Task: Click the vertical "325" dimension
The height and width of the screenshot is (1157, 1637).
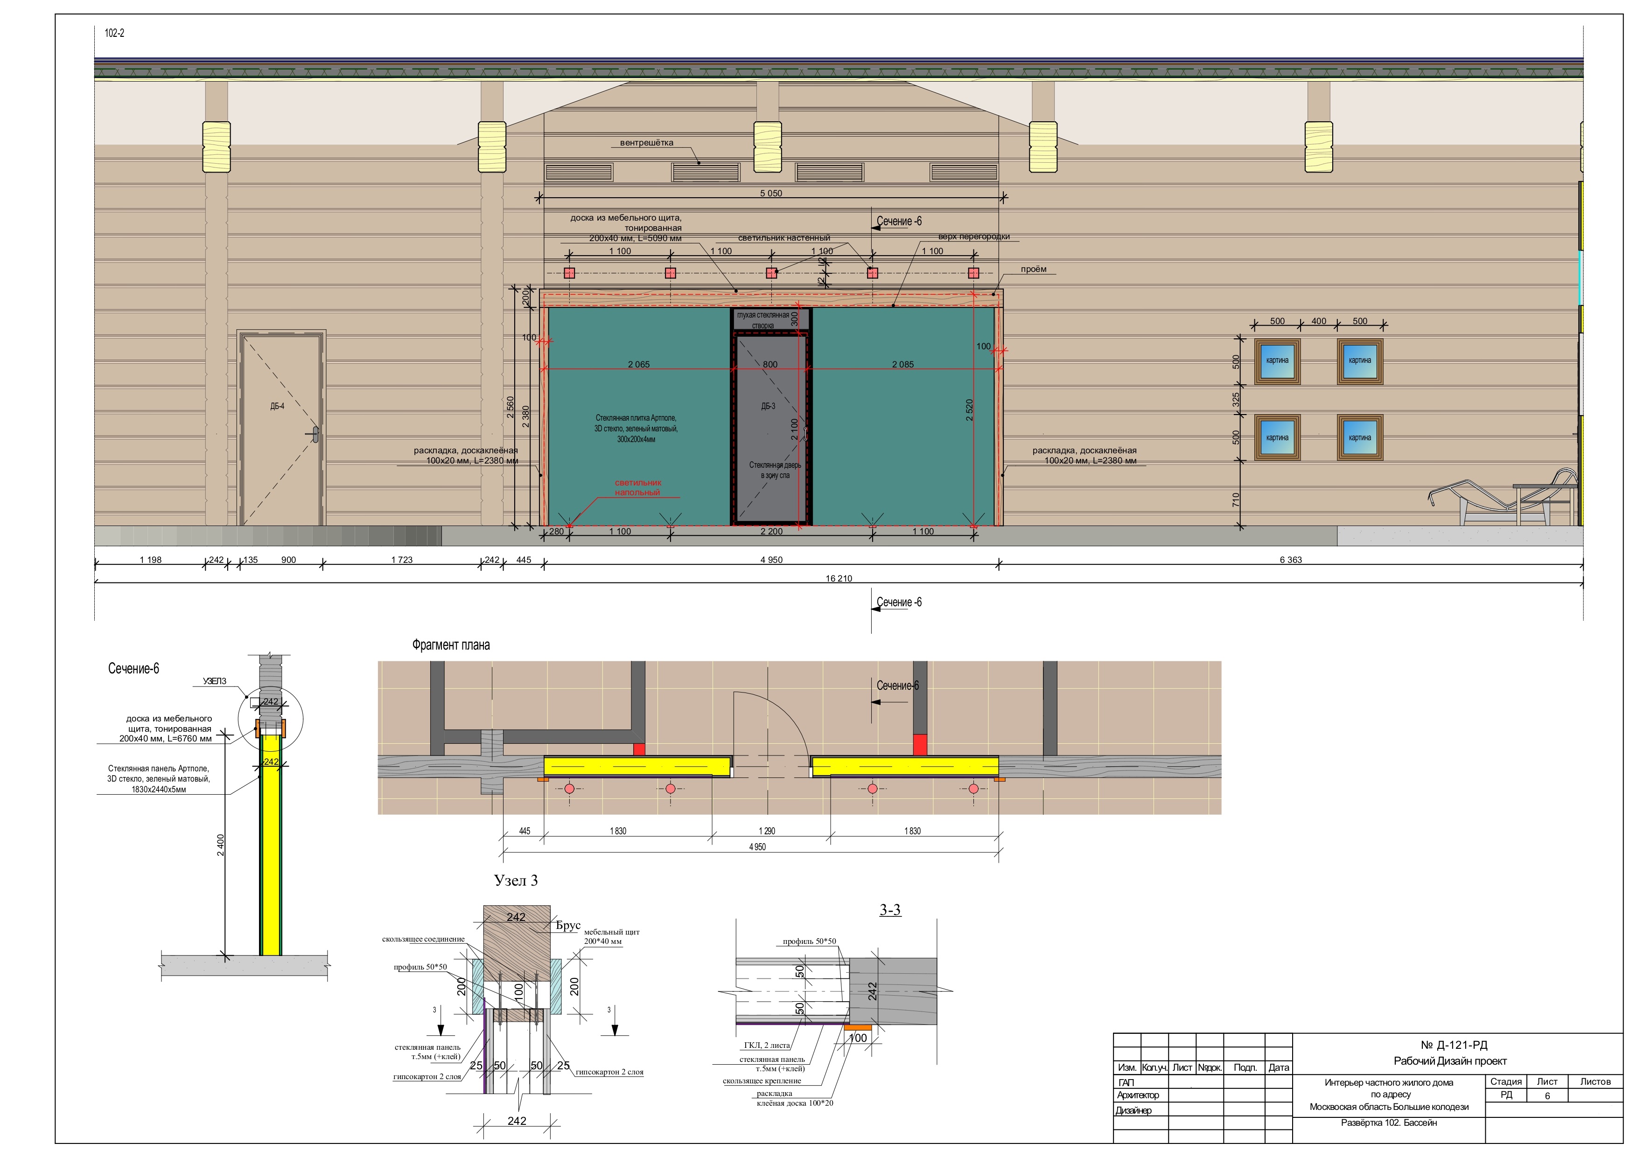Action: (1236, 400)
